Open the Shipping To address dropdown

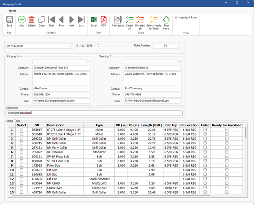click(x=179, y=62)
